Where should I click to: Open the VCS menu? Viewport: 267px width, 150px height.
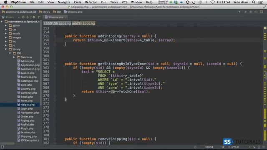124,2
